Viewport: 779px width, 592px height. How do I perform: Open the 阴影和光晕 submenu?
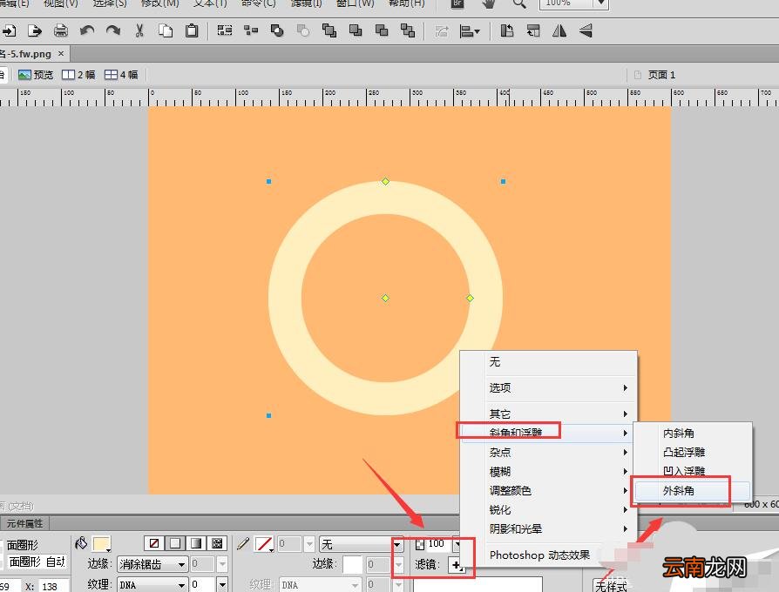pyautogui.click(x=549, y=529)
